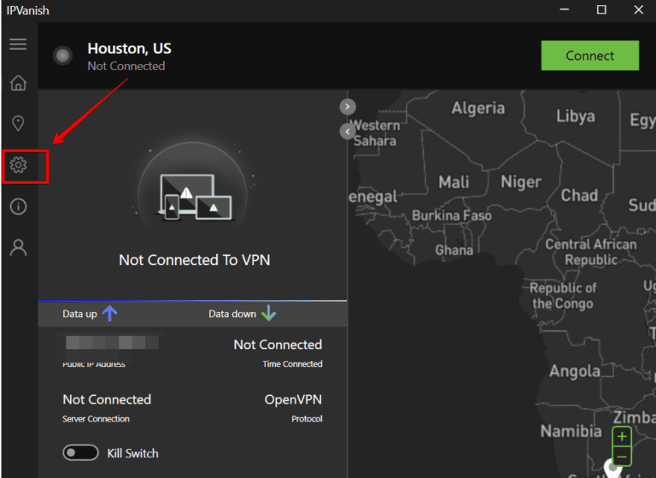Click the Data up arrow
656x478 pixels.
[x=109, y=314]
